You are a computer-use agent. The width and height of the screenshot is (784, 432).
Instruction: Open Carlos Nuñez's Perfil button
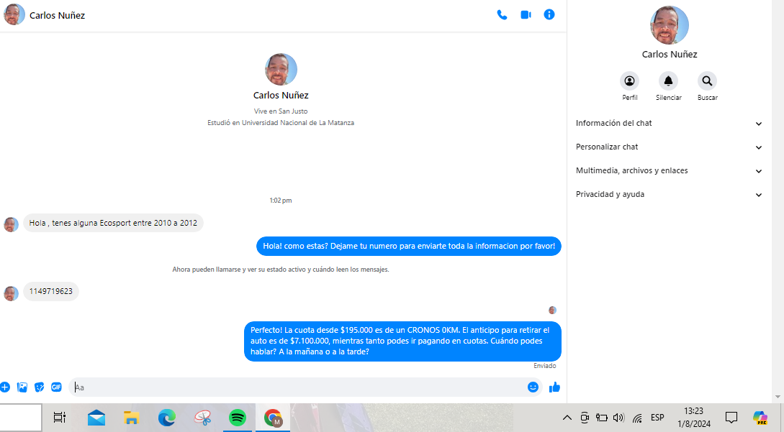tap(630, 81)
